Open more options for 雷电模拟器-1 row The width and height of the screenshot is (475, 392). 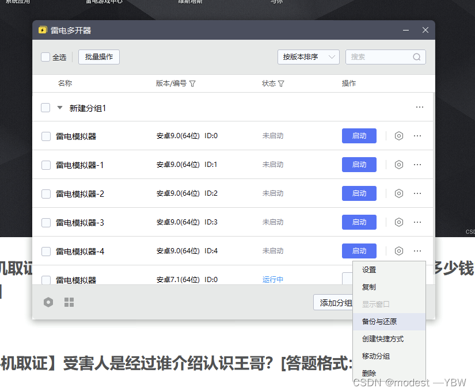point(417,165)
